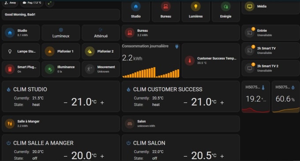Decrease CLIM STUDIO target temperature

pyautogui.click(x=65, y=103)
